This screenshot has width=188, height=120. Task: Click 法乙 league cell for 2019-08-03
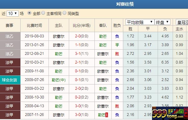tap(10, 36)
